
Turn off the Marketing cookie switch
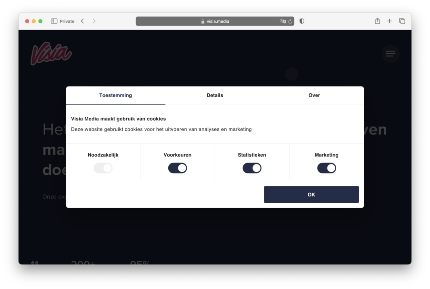pos(327,168)
